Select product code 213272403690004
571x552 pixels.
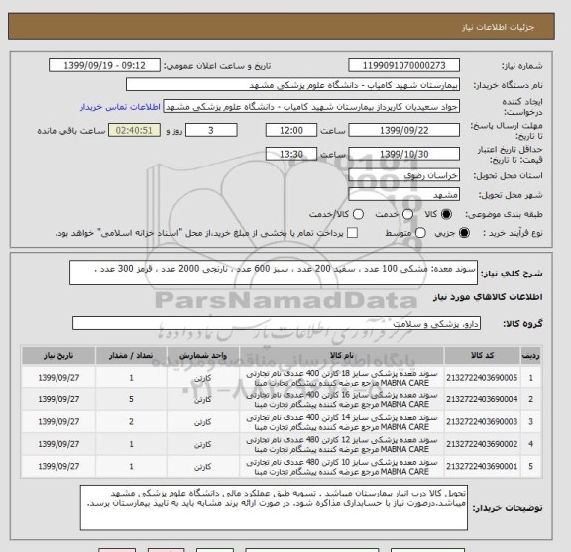tap(482, 399)
